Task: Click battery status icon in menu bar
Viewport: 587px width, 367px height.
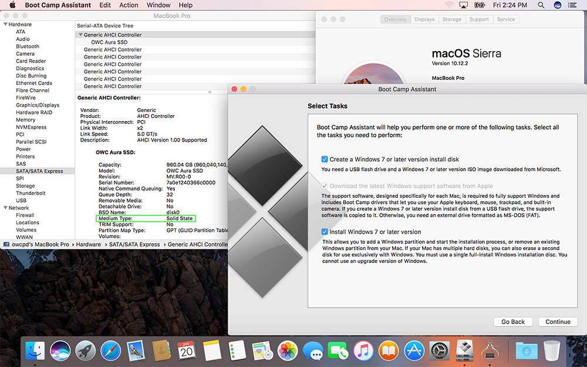Action: pos(480,5)
